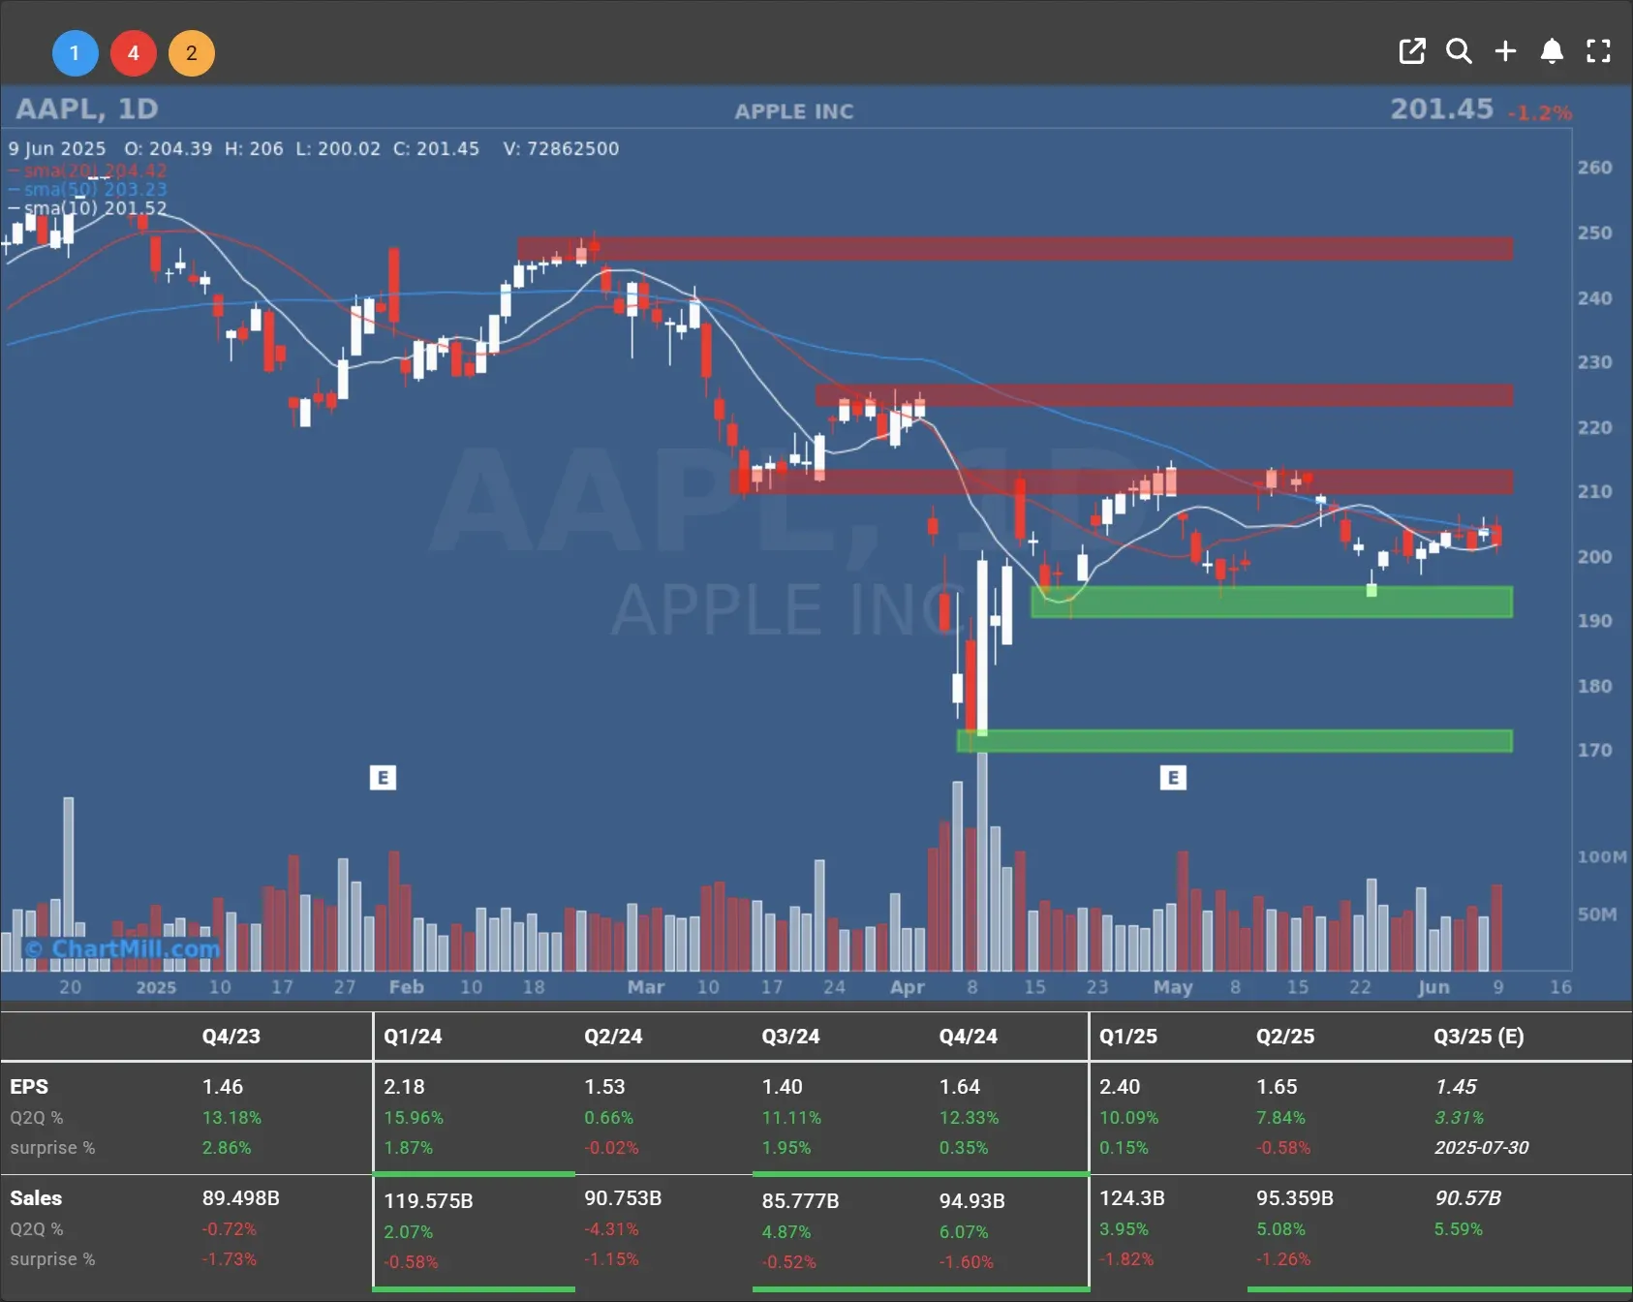The height and width of the screenshot is (1302, 1633).
Task: Click the 100M volume axis label
Action: (1602, 856)
